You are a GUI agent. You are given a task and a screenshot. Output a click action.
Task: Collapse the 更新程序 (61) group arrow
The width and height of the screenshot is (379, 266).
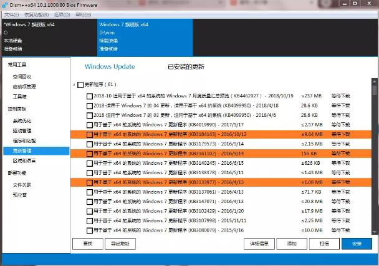[x=74, y=85]
